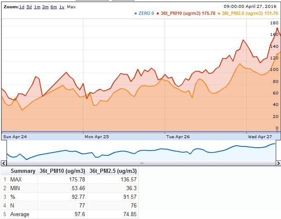Show the Max zoom range
Screen dimensions: 281x219
tap(71, 7)
